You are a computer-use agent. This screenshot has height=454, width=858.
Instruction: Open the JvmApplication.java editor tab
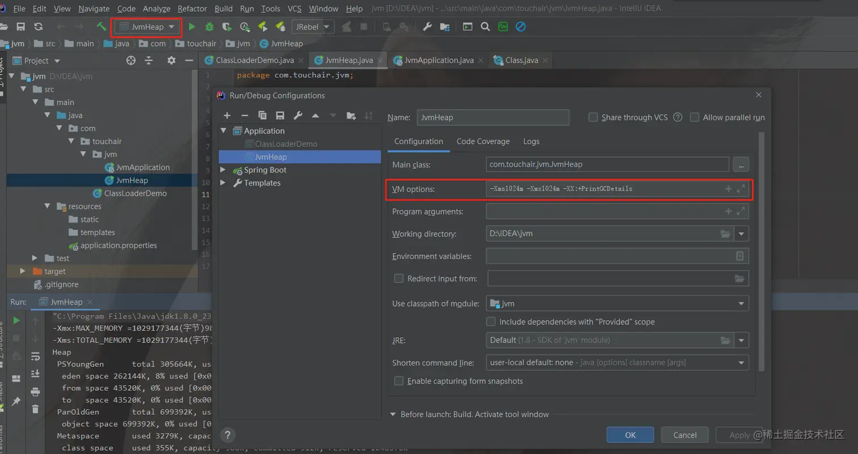pos(440,60)
